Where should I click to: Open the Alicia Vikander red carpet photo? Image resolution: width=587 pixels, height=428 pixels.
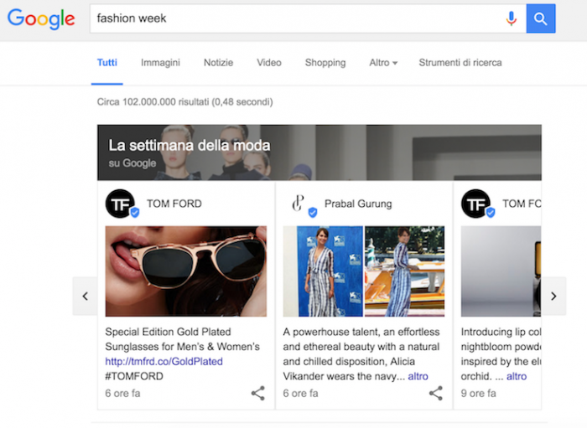323,271
